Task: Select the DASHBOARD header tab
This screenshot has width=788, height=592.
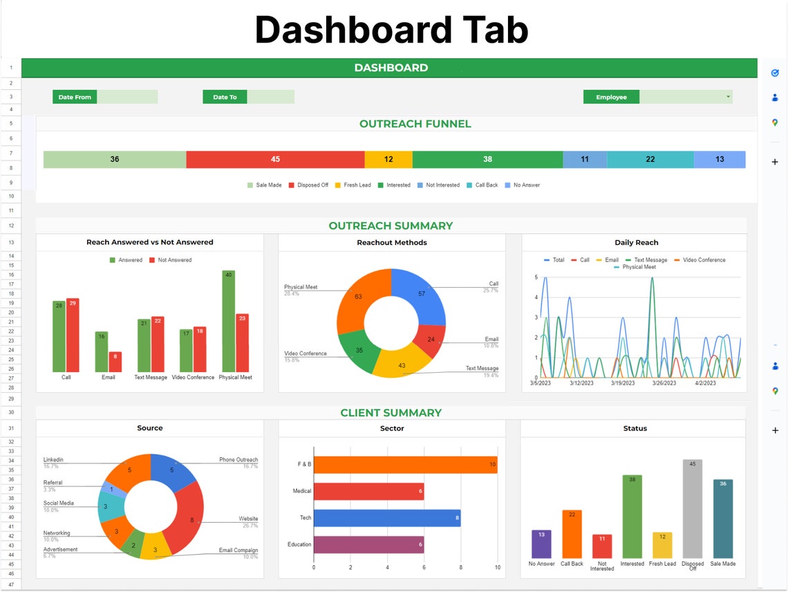Action: pos(392,67)
